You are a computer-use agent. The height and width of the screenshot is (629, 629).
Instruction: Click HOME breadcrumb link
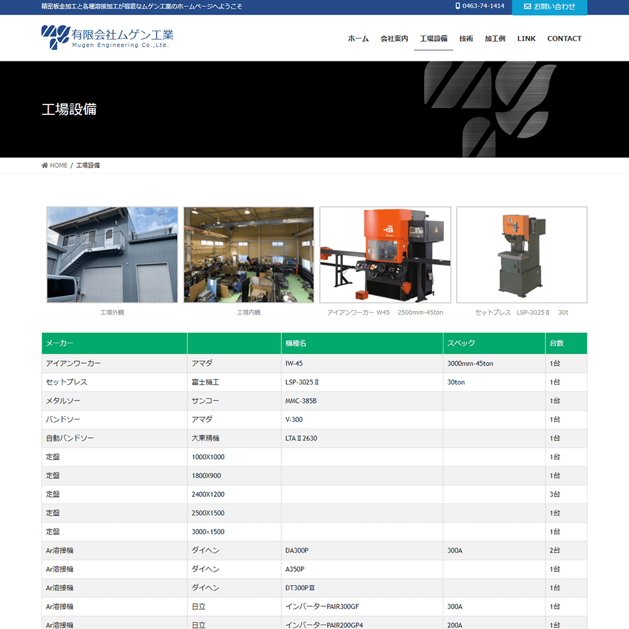58,165
